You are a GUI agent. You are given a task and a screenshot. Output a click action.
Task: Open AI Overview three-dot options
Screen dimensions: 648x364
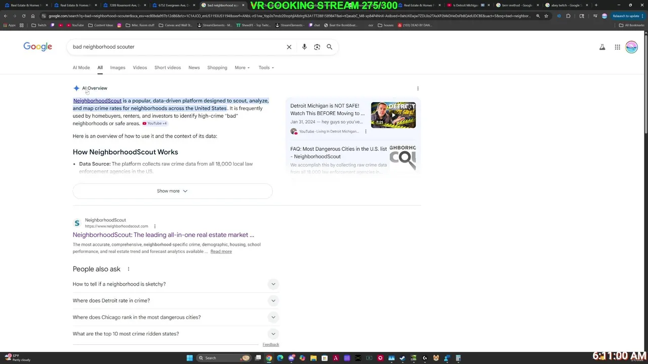click(418, 88)
